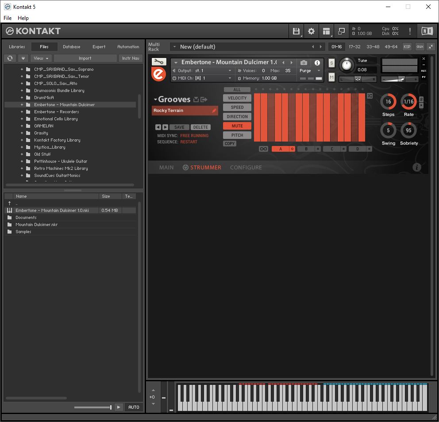Screen dimensions: 439x422
Task: Open instrument edit mode wrench icon
Action: pyautogui.click(x=159, y=62)
